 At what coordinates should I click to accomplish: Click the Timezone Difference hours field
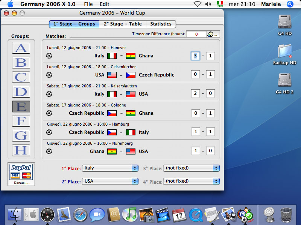coord(196,34)
